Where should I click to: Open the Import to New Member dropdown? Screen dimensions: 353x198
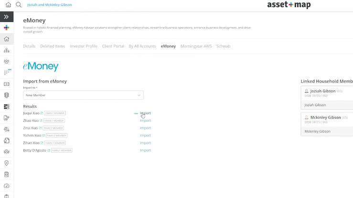(x=83, y=95)
